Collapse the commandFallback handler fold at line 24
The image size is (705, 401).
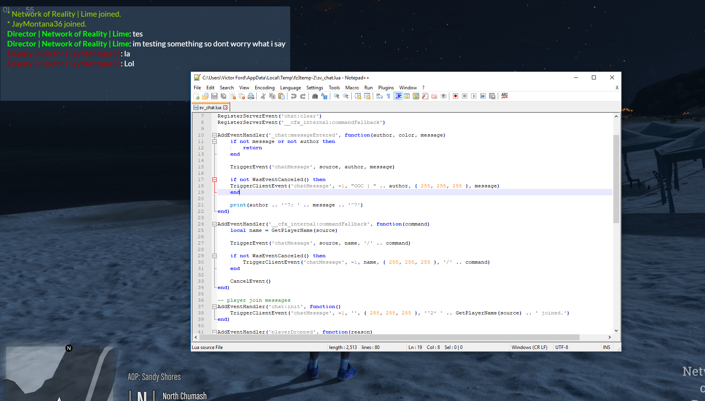pos(214,224)
